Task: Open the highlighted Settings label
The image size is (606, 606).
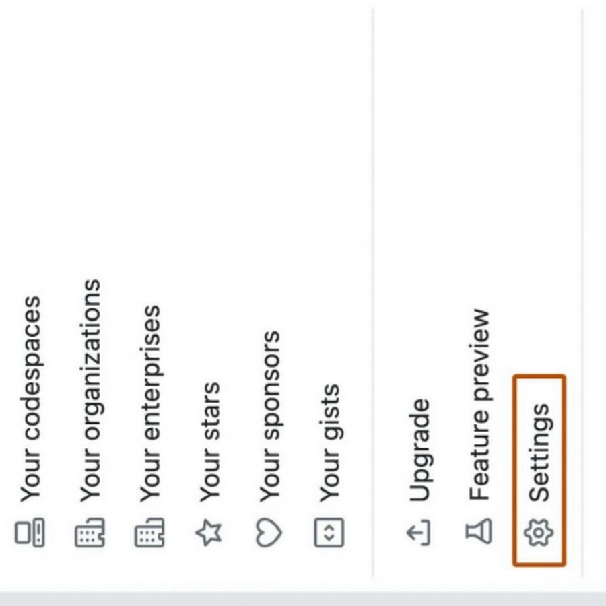Action: pyautogui.click(x=539, y=452)
